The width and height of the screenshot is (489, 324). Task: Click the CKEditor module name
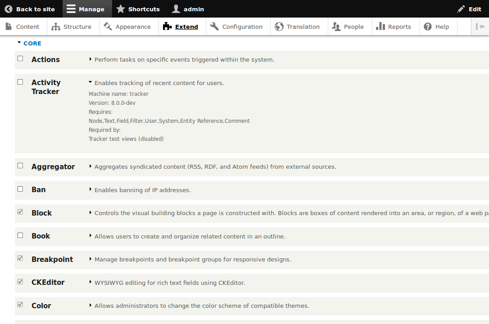coord(48,282)
